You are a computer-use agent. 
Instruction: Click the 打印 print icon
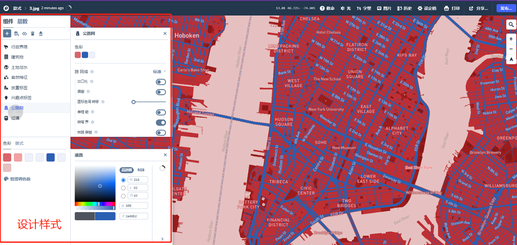click(x=452, y=8)
